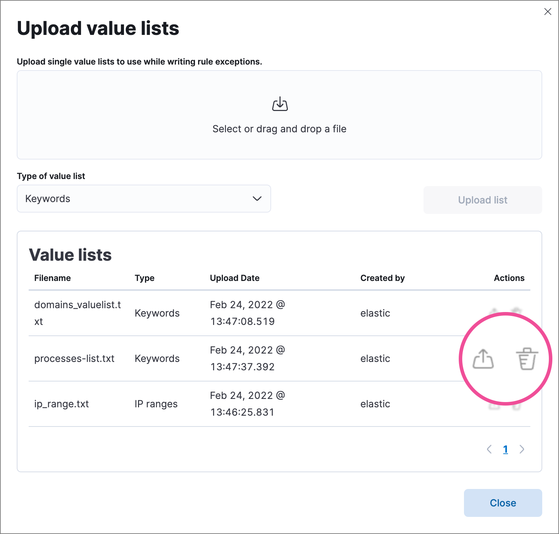
Task: Click the download icon in the drop zone
Action: coord(279,104)
